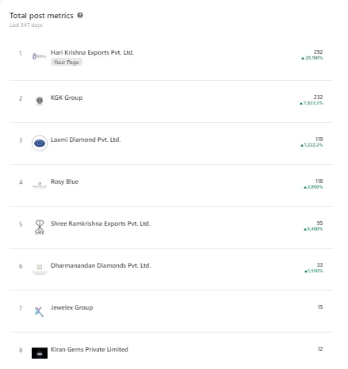
Task: Click the 292 post count value
Action: pos(318,52)
